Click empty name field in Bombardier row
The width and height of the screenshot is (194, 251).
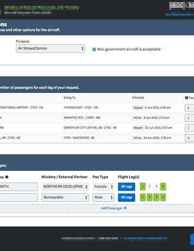[x=19, y=197]
